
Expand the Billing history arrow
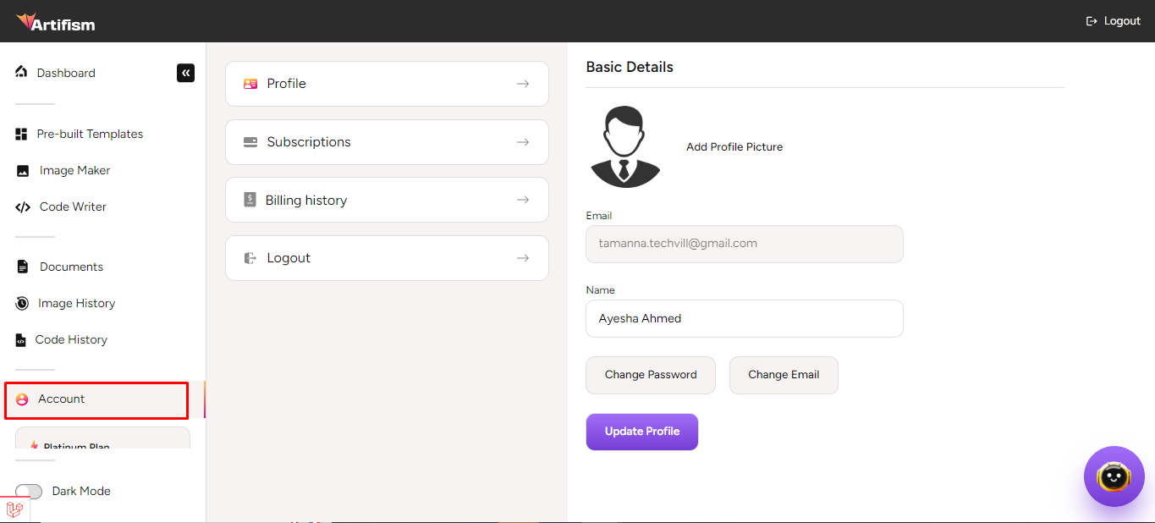pos(523,201)
